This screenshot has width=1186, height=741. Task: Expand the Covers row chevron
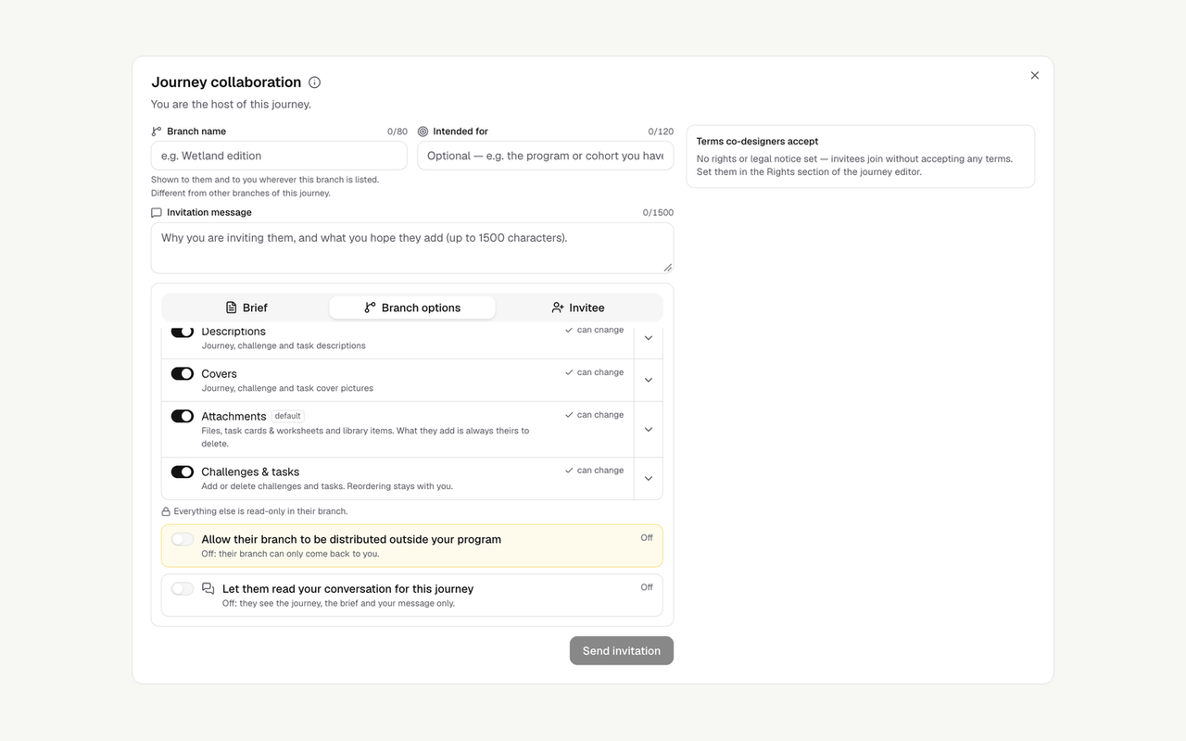coord(649,380)
